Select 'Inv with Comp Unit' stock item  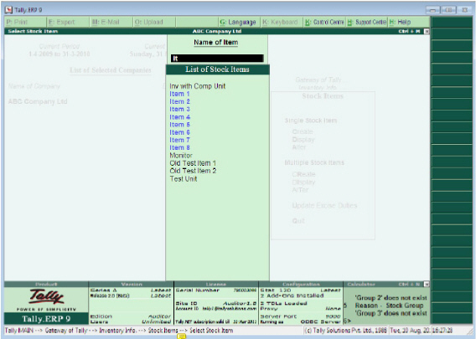click(x=197, y=86)
